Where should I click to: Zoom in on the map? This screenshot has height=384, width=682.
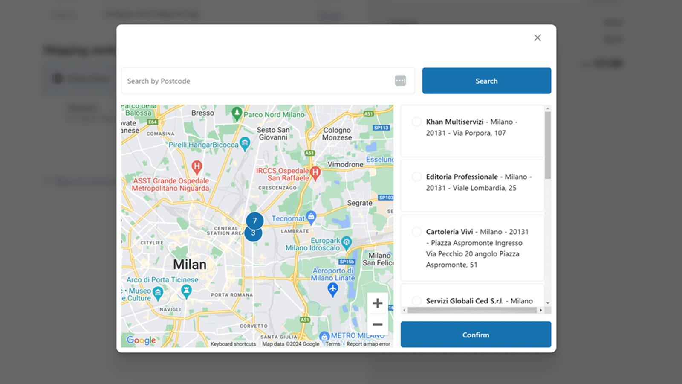[x=377, y=303]
